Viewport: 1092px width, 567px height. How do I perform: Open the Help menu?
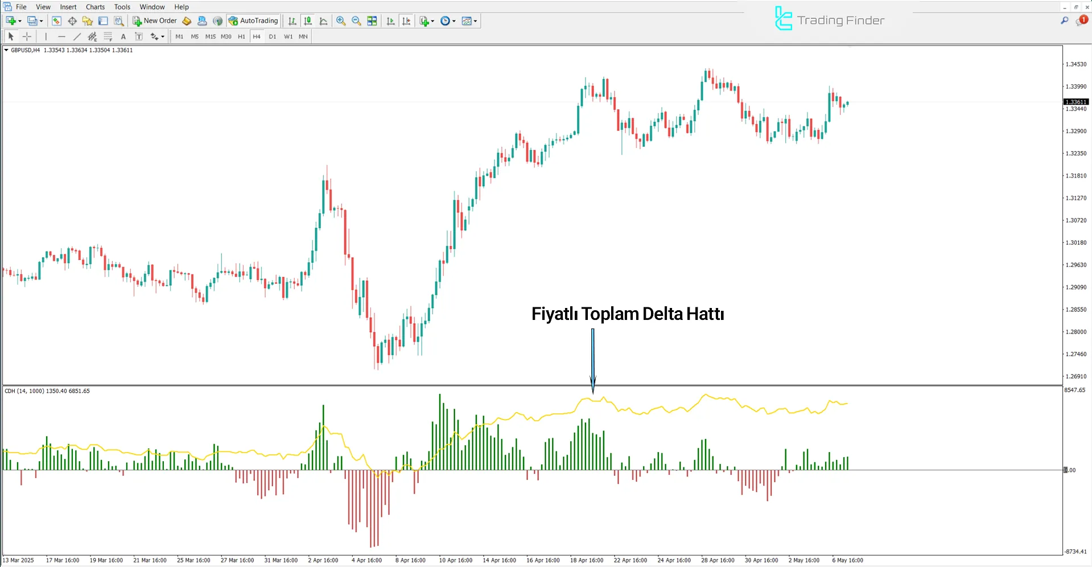pyautogui.click(x=182, y=7)
